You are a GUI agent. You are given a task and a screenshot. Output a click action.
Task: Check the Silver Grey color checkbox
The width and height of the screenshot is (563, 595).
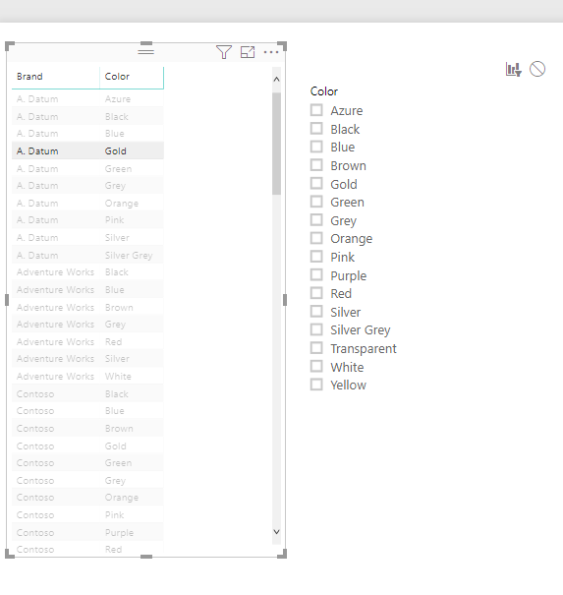coord(316,329)
